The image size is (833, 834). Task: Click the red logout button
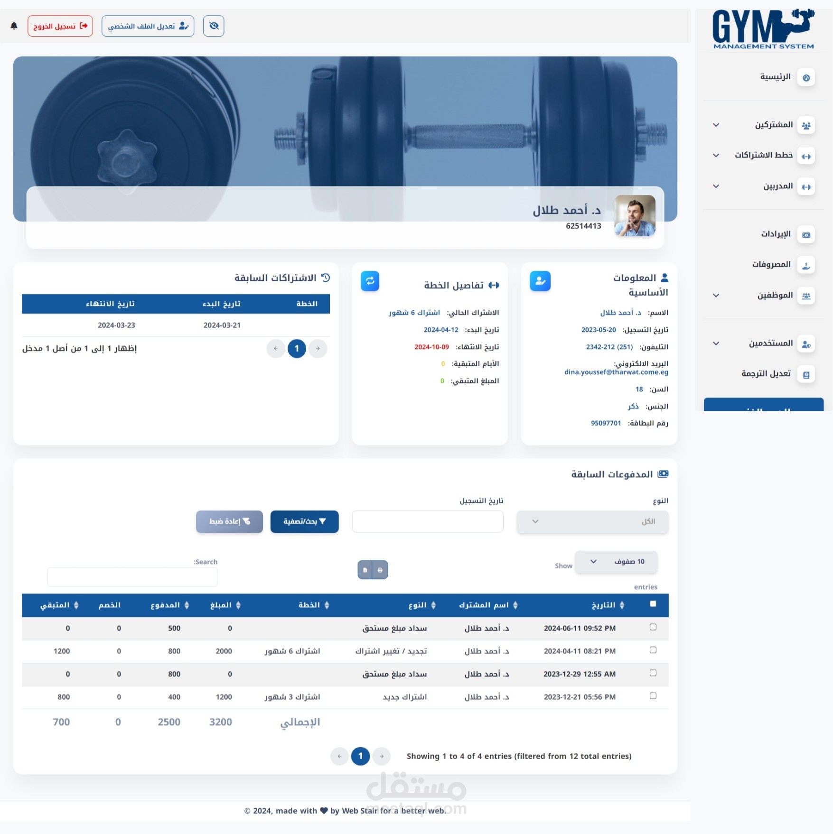pos(60,26)
